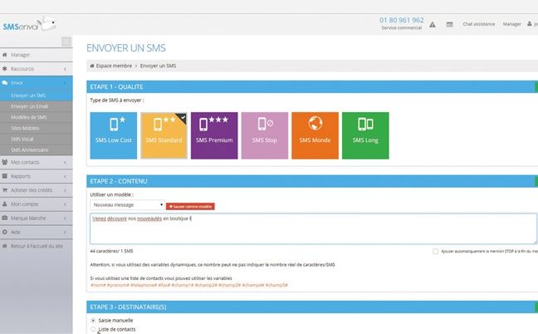
Task: Collapse the Envoi menu chevron
Action: pos(65,83)
